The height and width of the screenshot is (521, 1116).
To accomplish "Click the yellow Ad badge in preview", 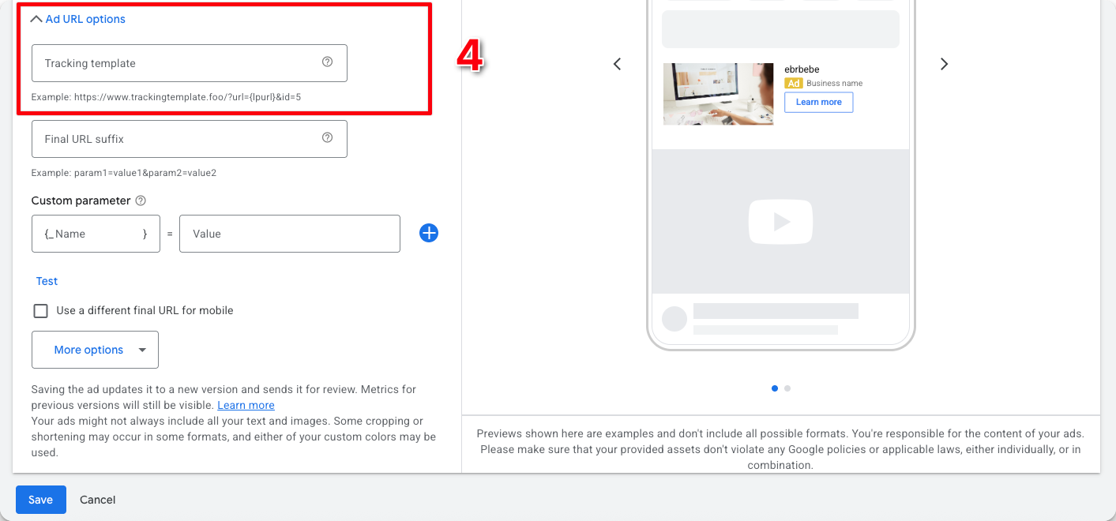I will pos(793,83).
